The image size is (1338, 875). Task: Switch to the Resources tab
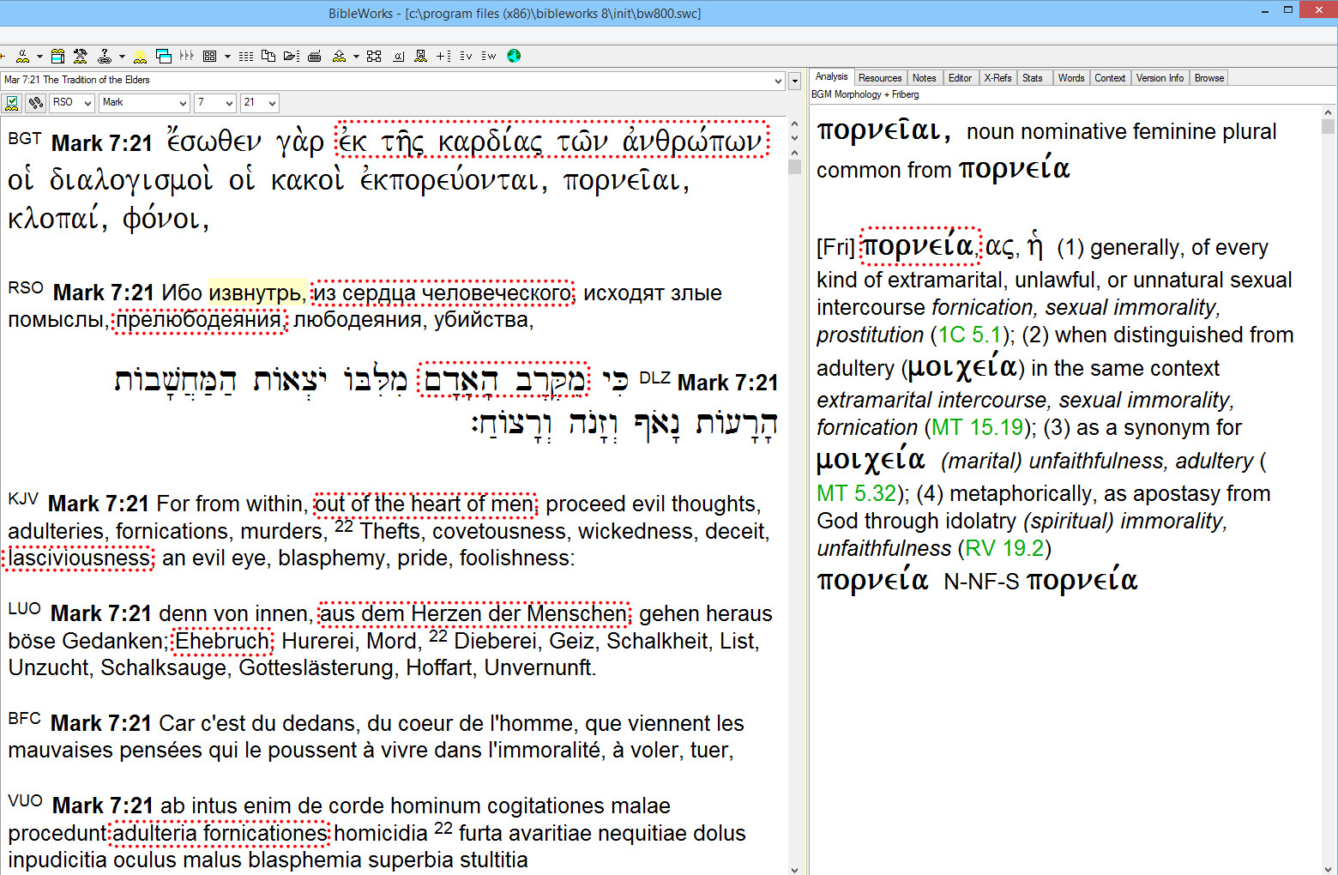click(880, 78)
